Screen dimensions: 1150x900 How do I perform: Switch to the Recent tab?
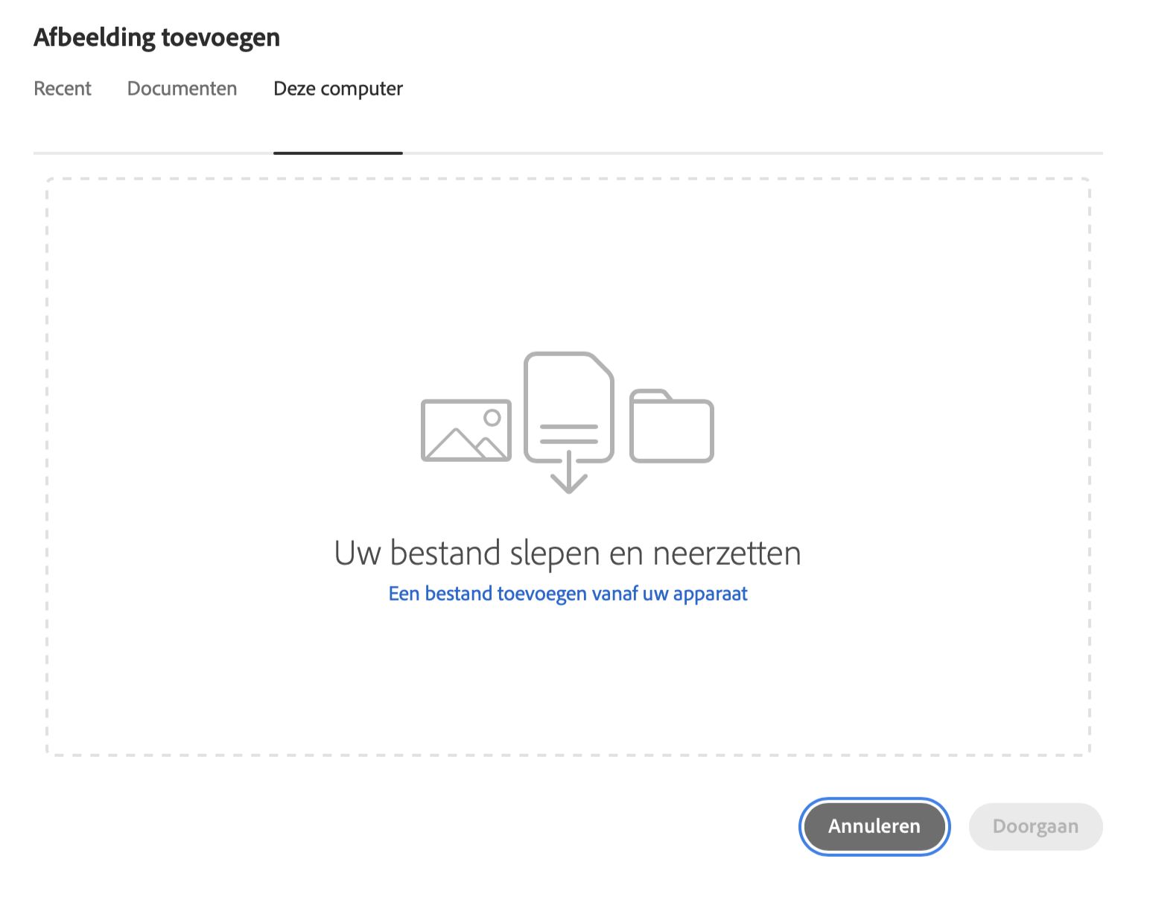pyautogui.click(x=63, y=89)
